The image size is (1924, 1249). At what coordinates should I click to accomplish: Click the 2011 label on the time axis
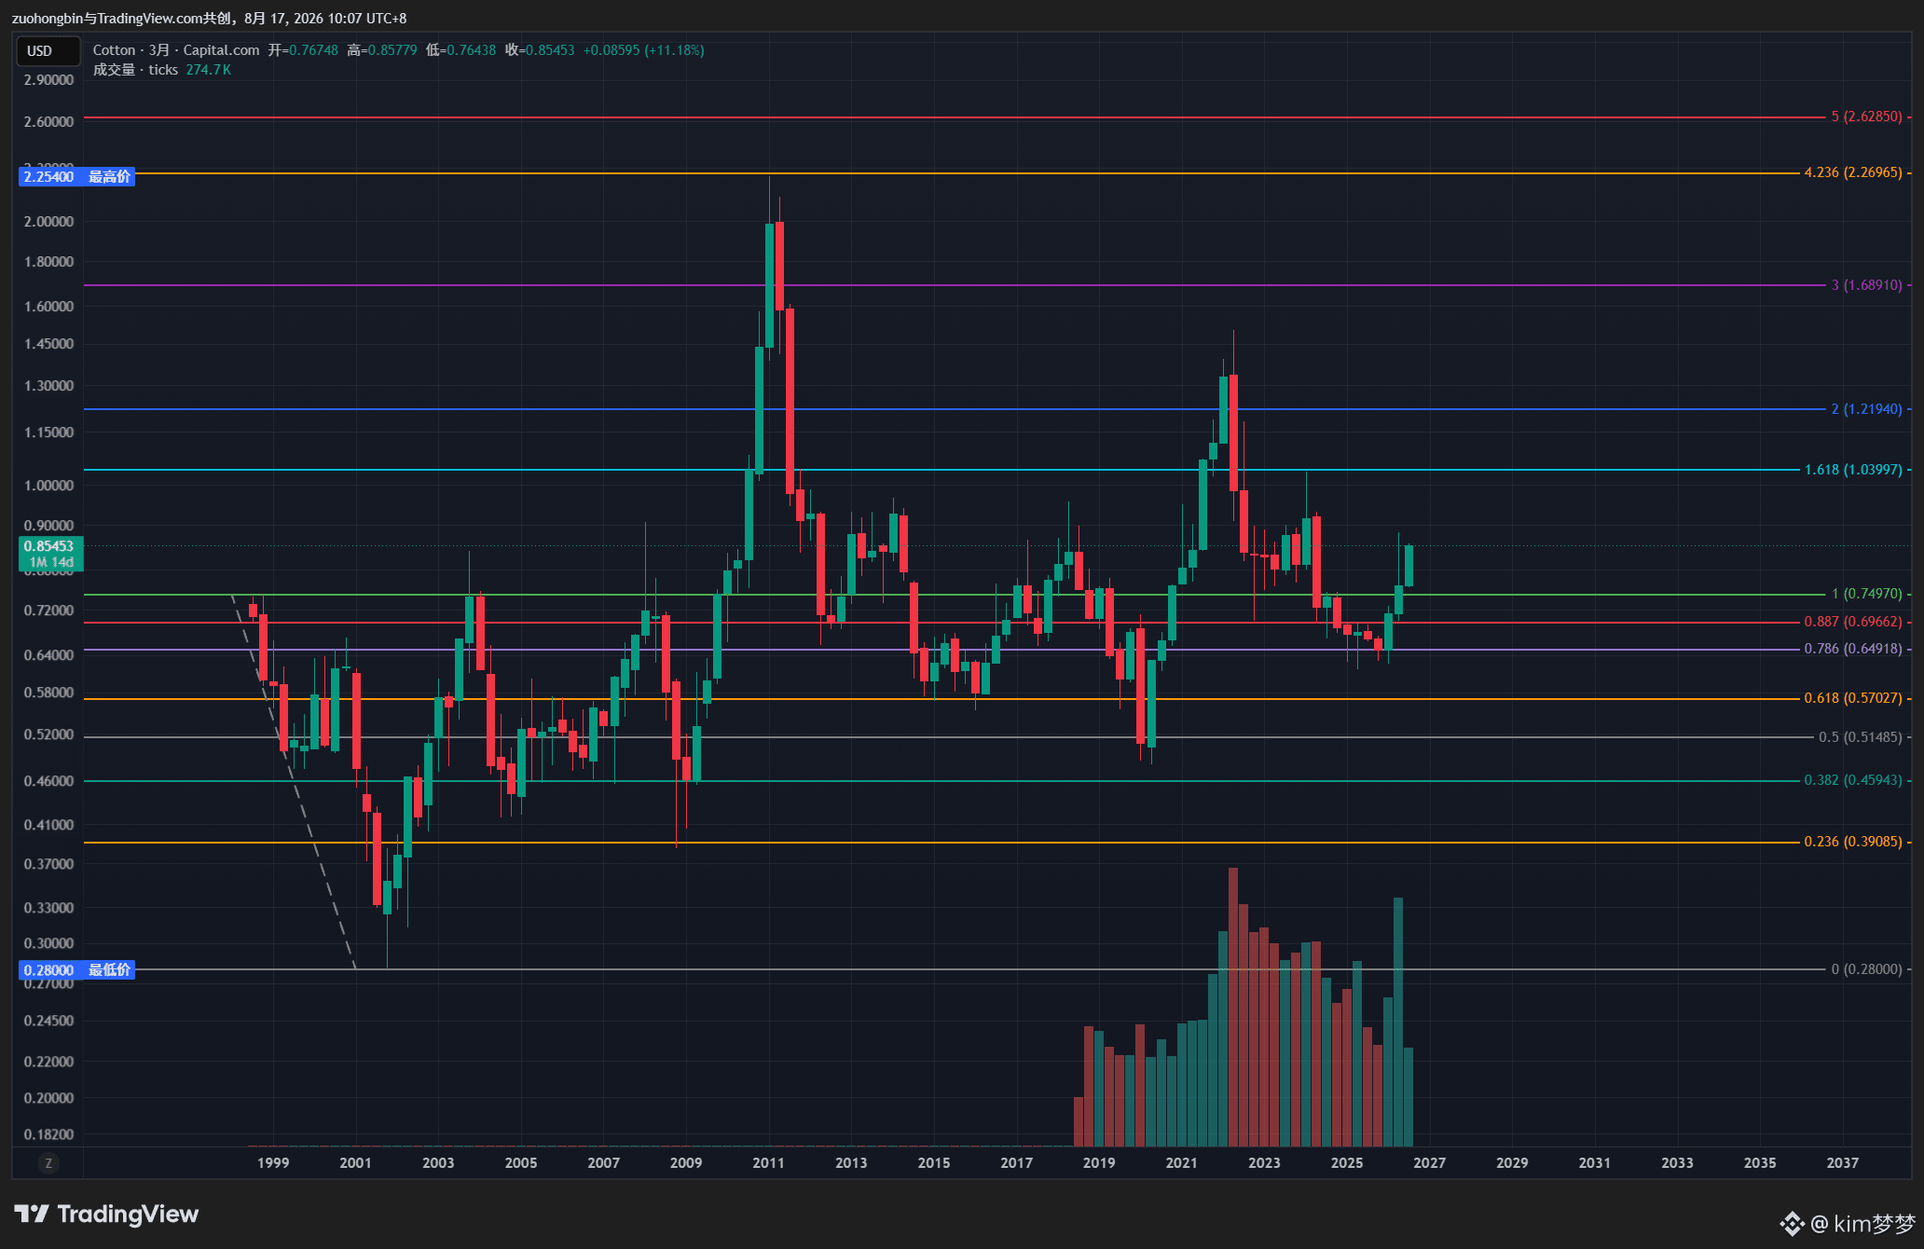(x=768, y=1162)
